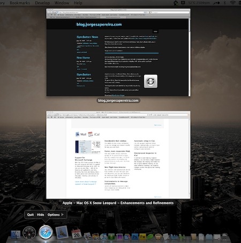241x243 pixels.
Task: Open the Bookmarks menu
Action: pos(20,3)
